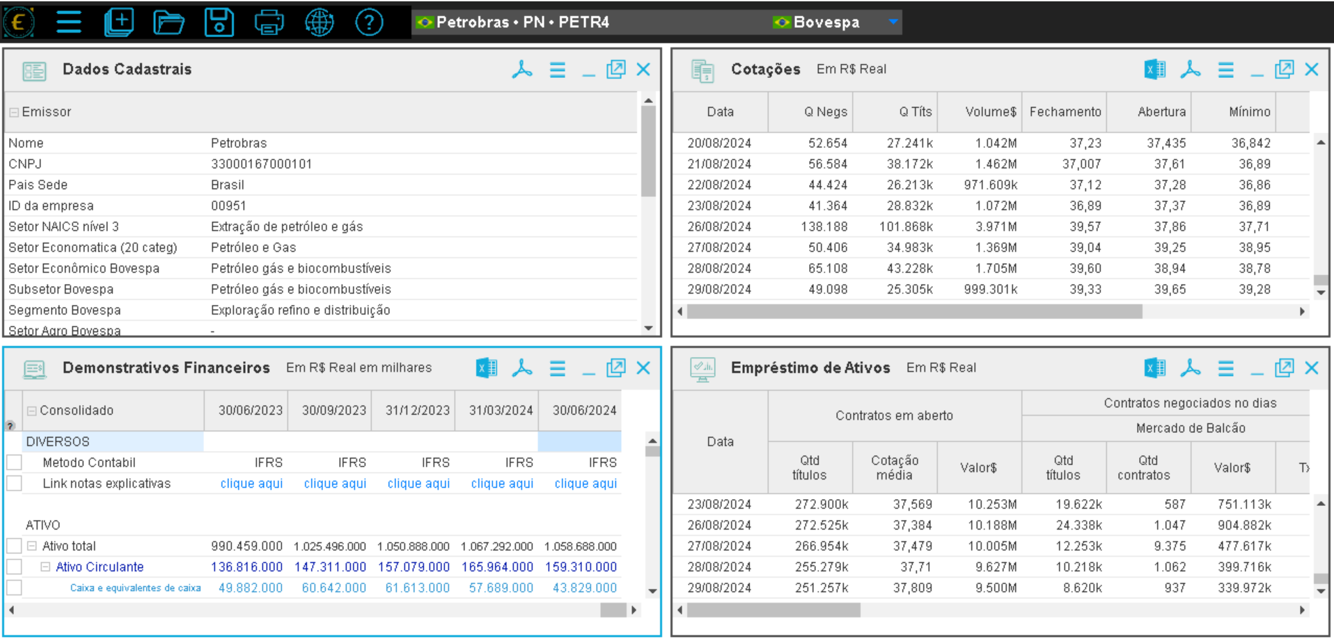Viewport: 1334px width, 641px height.
Task: Open notas explicativas link for 30/06/2023
Action: click(x=251, y=483)
